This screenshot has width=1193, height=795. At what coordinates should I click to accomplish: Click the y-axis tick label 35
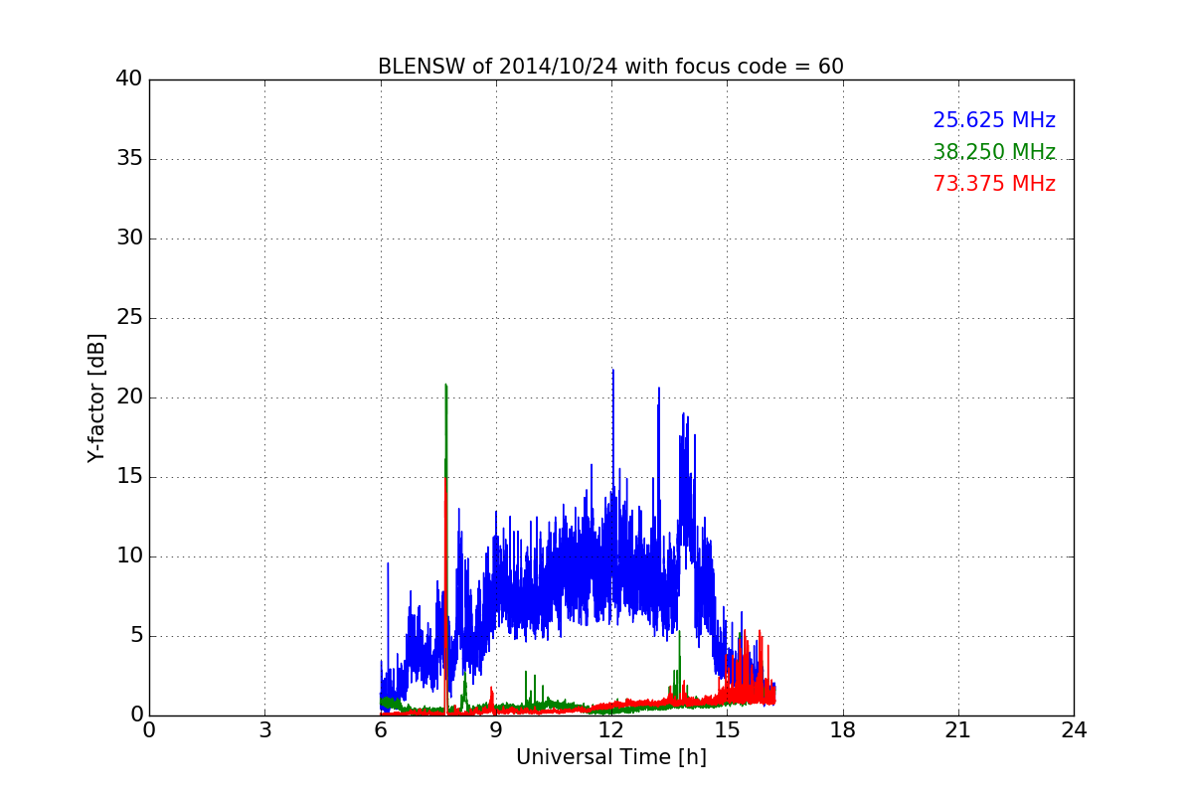pos(129,159)
